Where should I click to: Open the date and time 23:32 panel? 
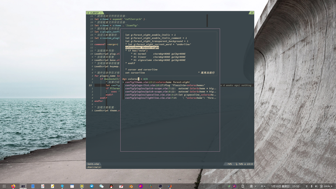click(285, 186)
